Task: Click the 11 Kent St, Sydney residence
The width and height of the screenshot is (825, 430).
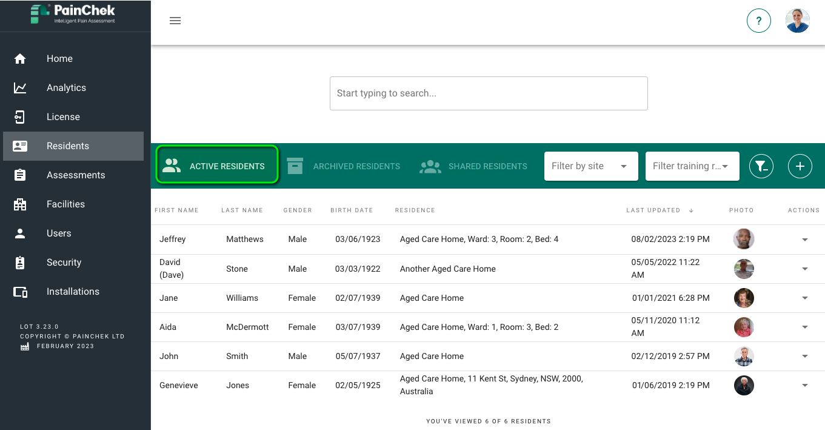Action: (492, 385)
